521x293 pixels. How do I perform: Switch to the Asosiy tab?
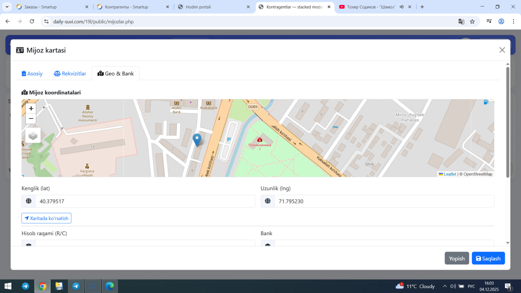pos(32,74)
